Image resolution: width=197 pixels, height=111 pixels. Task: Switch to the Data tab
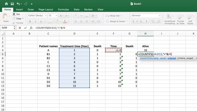77,10
